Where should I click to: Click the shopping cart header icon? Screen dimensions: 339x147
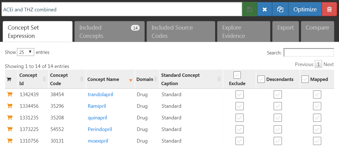[9, 79]
